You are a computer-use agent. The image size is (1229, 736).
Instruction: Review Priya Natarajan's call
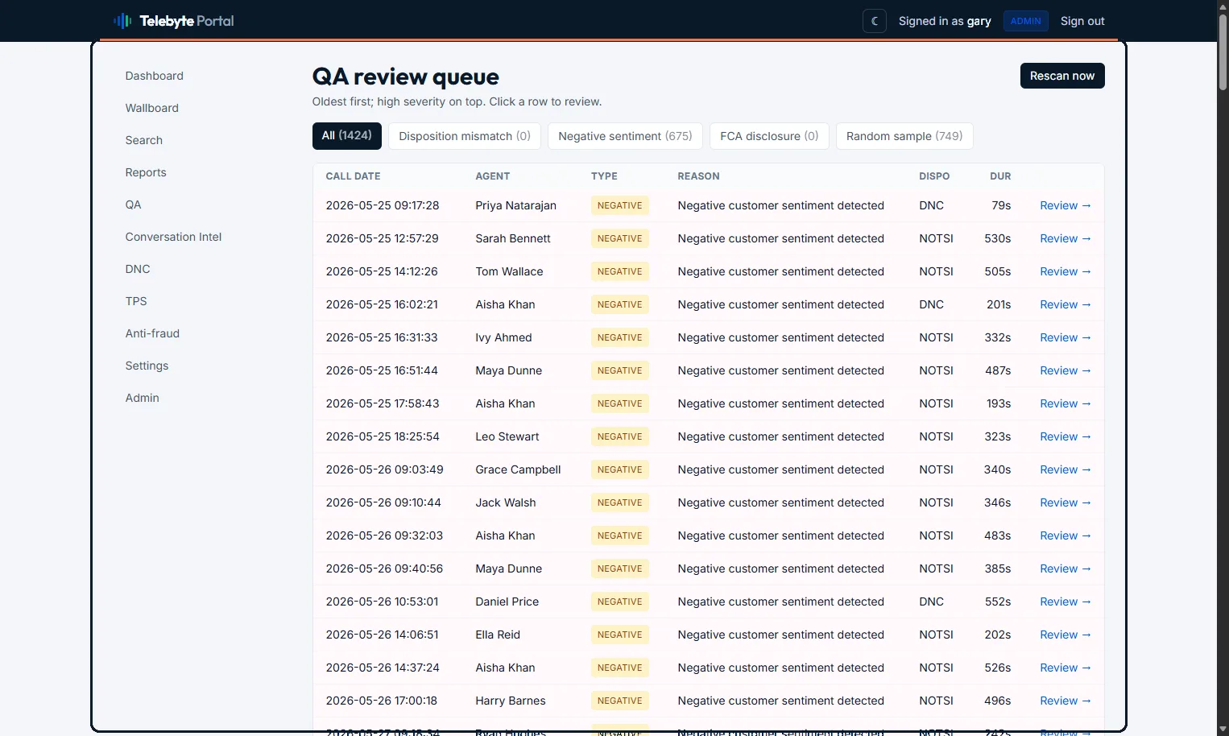tap(1066, 205)
